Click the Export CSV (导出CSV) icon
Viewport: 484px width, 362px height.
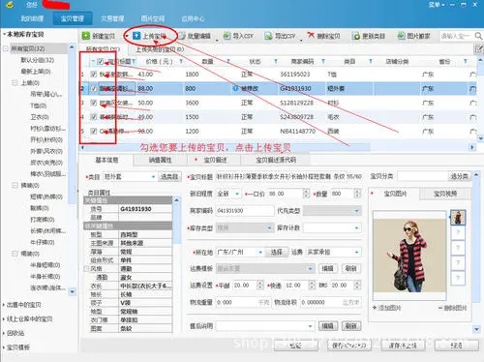(x=268, y=36)
